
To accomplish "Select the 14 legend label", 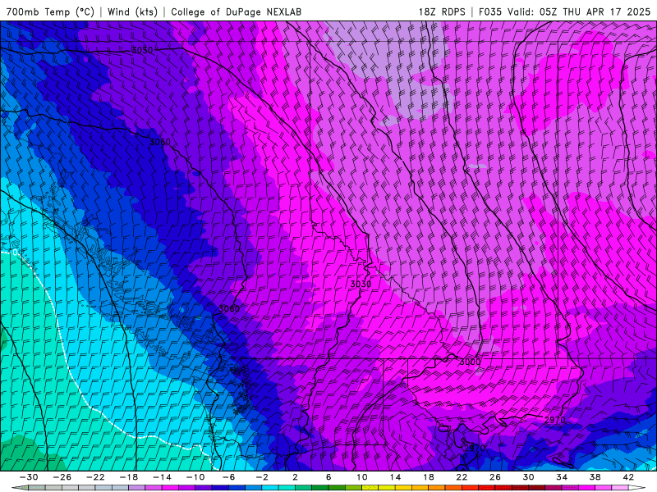I will pos(395,477).
